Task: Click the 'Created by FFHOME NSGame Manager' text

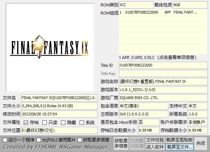Action: click(x=56, y=147)
